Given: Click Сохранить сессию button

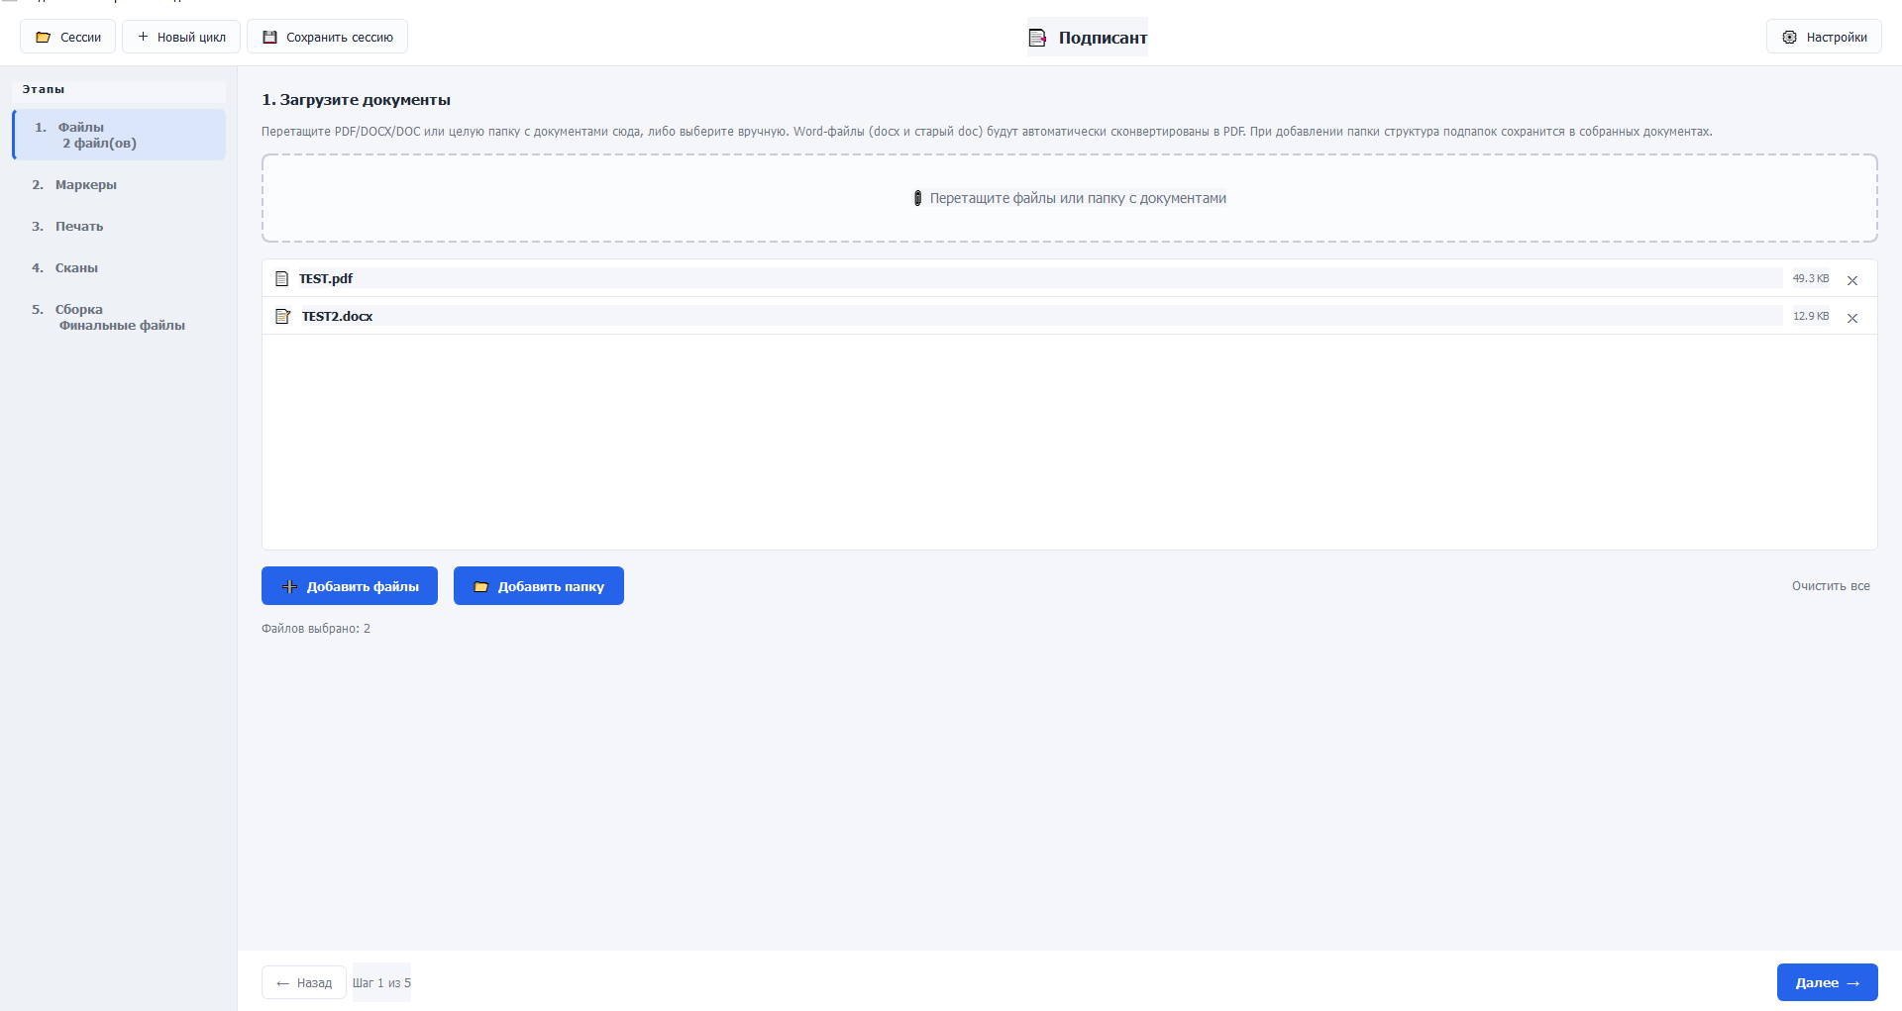Looking at the screenshot, I should (327, 37).
